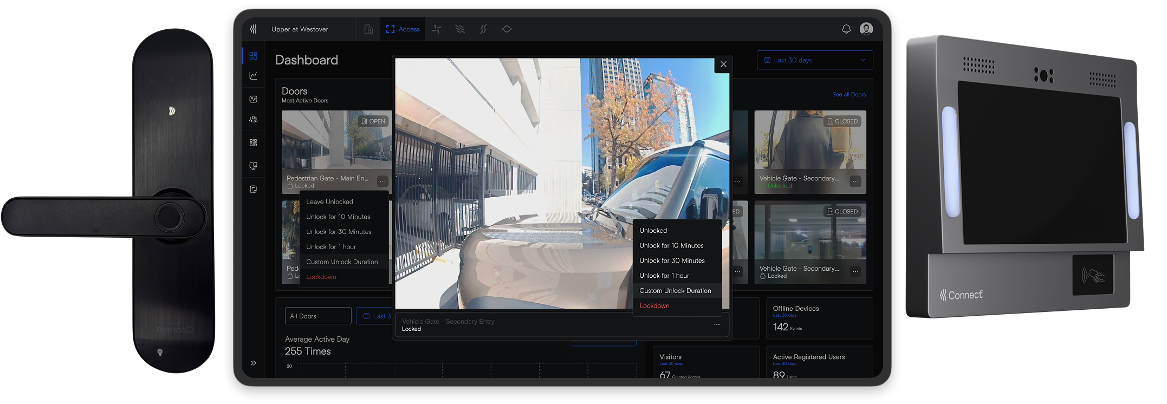The height and width of the screenshot is (404, 1167).
Task: Open the Visitors card
Action: coord(706,362)
